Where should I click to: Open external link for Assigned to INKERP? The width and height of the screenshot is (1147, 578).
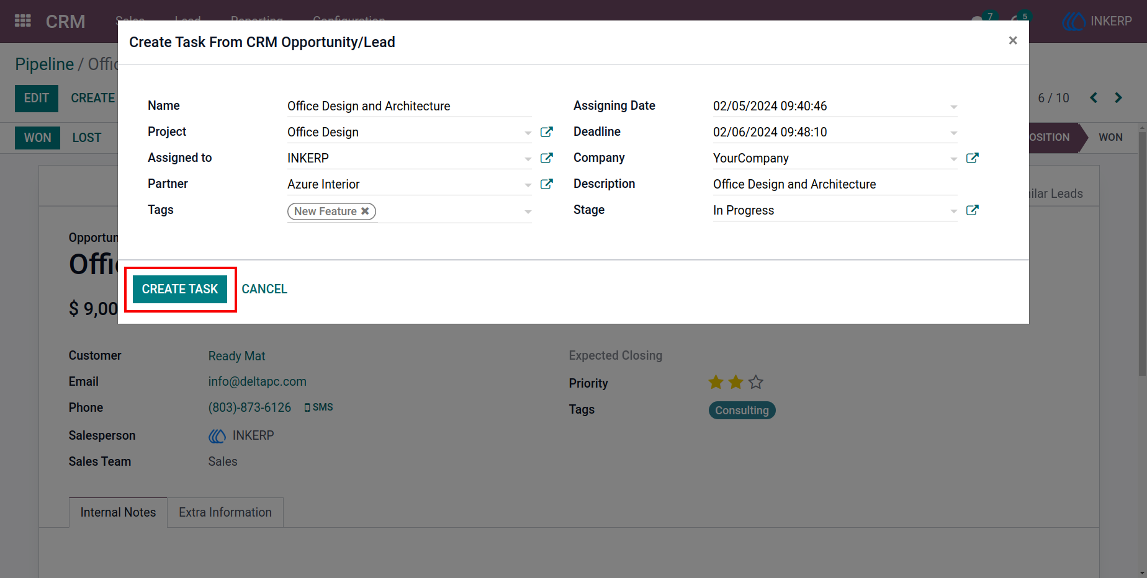point(547,158)
